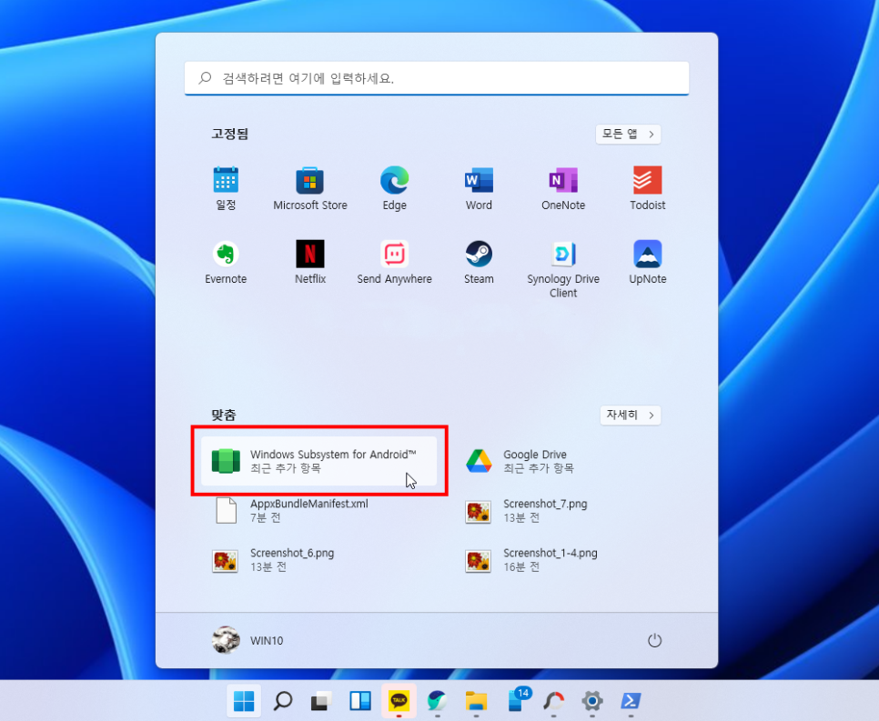This screenshot has height=721, width=879.
Task: Launch Microsoft Store from pinned apps
Action: click(x=310, y=188)
